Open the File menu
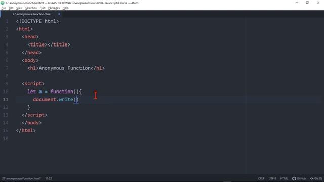This screenshot has width=324, height=182. (x=4, y=8)
